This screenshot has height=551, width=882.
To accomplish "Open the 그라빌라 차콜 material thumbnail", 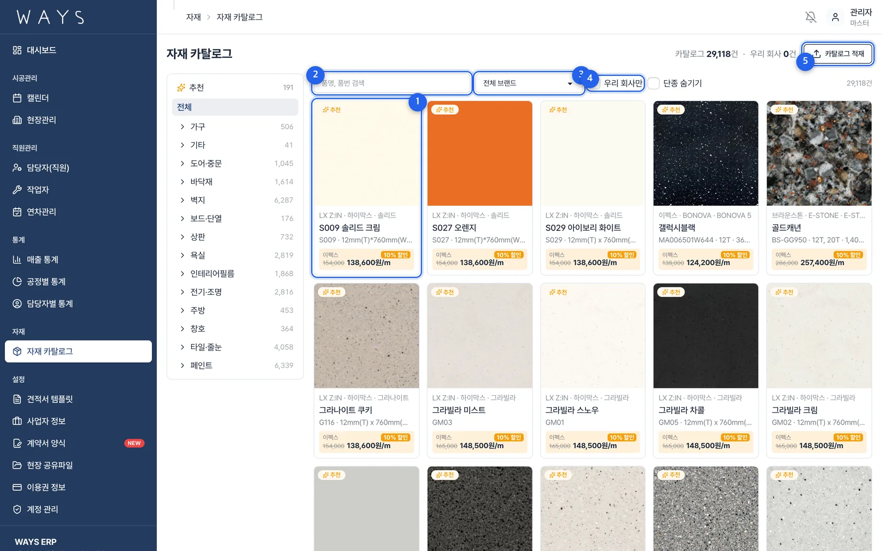I will 706,336.
